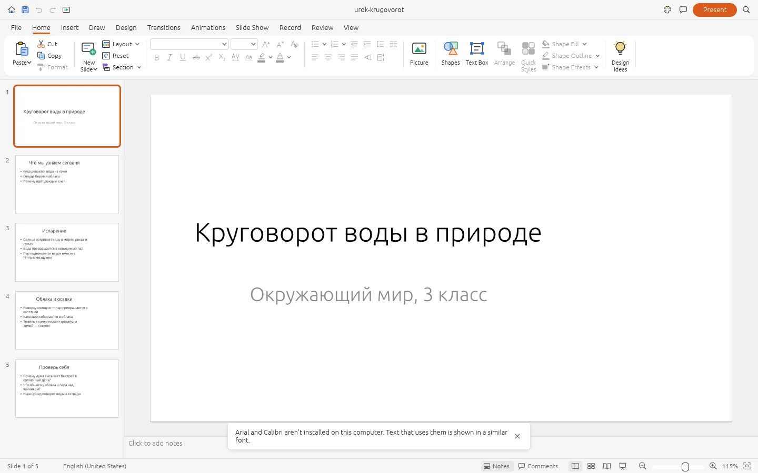This screenshot has width=758, height=473.
Task: Open the Shapes gallery
Action: pos(451,54)
